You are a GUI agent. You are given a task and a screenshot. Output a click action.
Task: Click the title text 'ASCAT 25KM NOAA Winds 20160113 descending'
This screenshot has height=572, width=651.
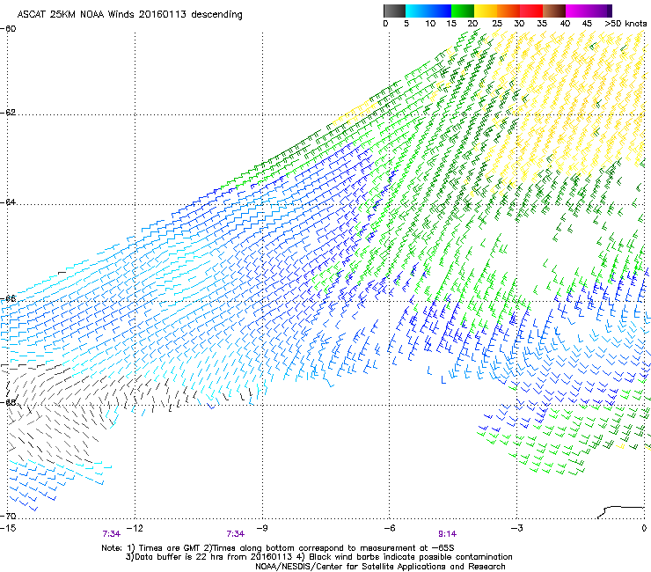pyautogui.click(x=129, y=14)
